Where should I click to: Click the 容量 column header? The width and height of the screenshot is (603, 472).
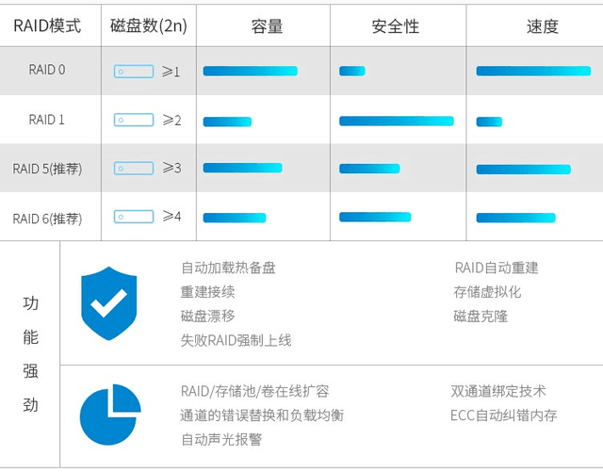pos(267,26)
